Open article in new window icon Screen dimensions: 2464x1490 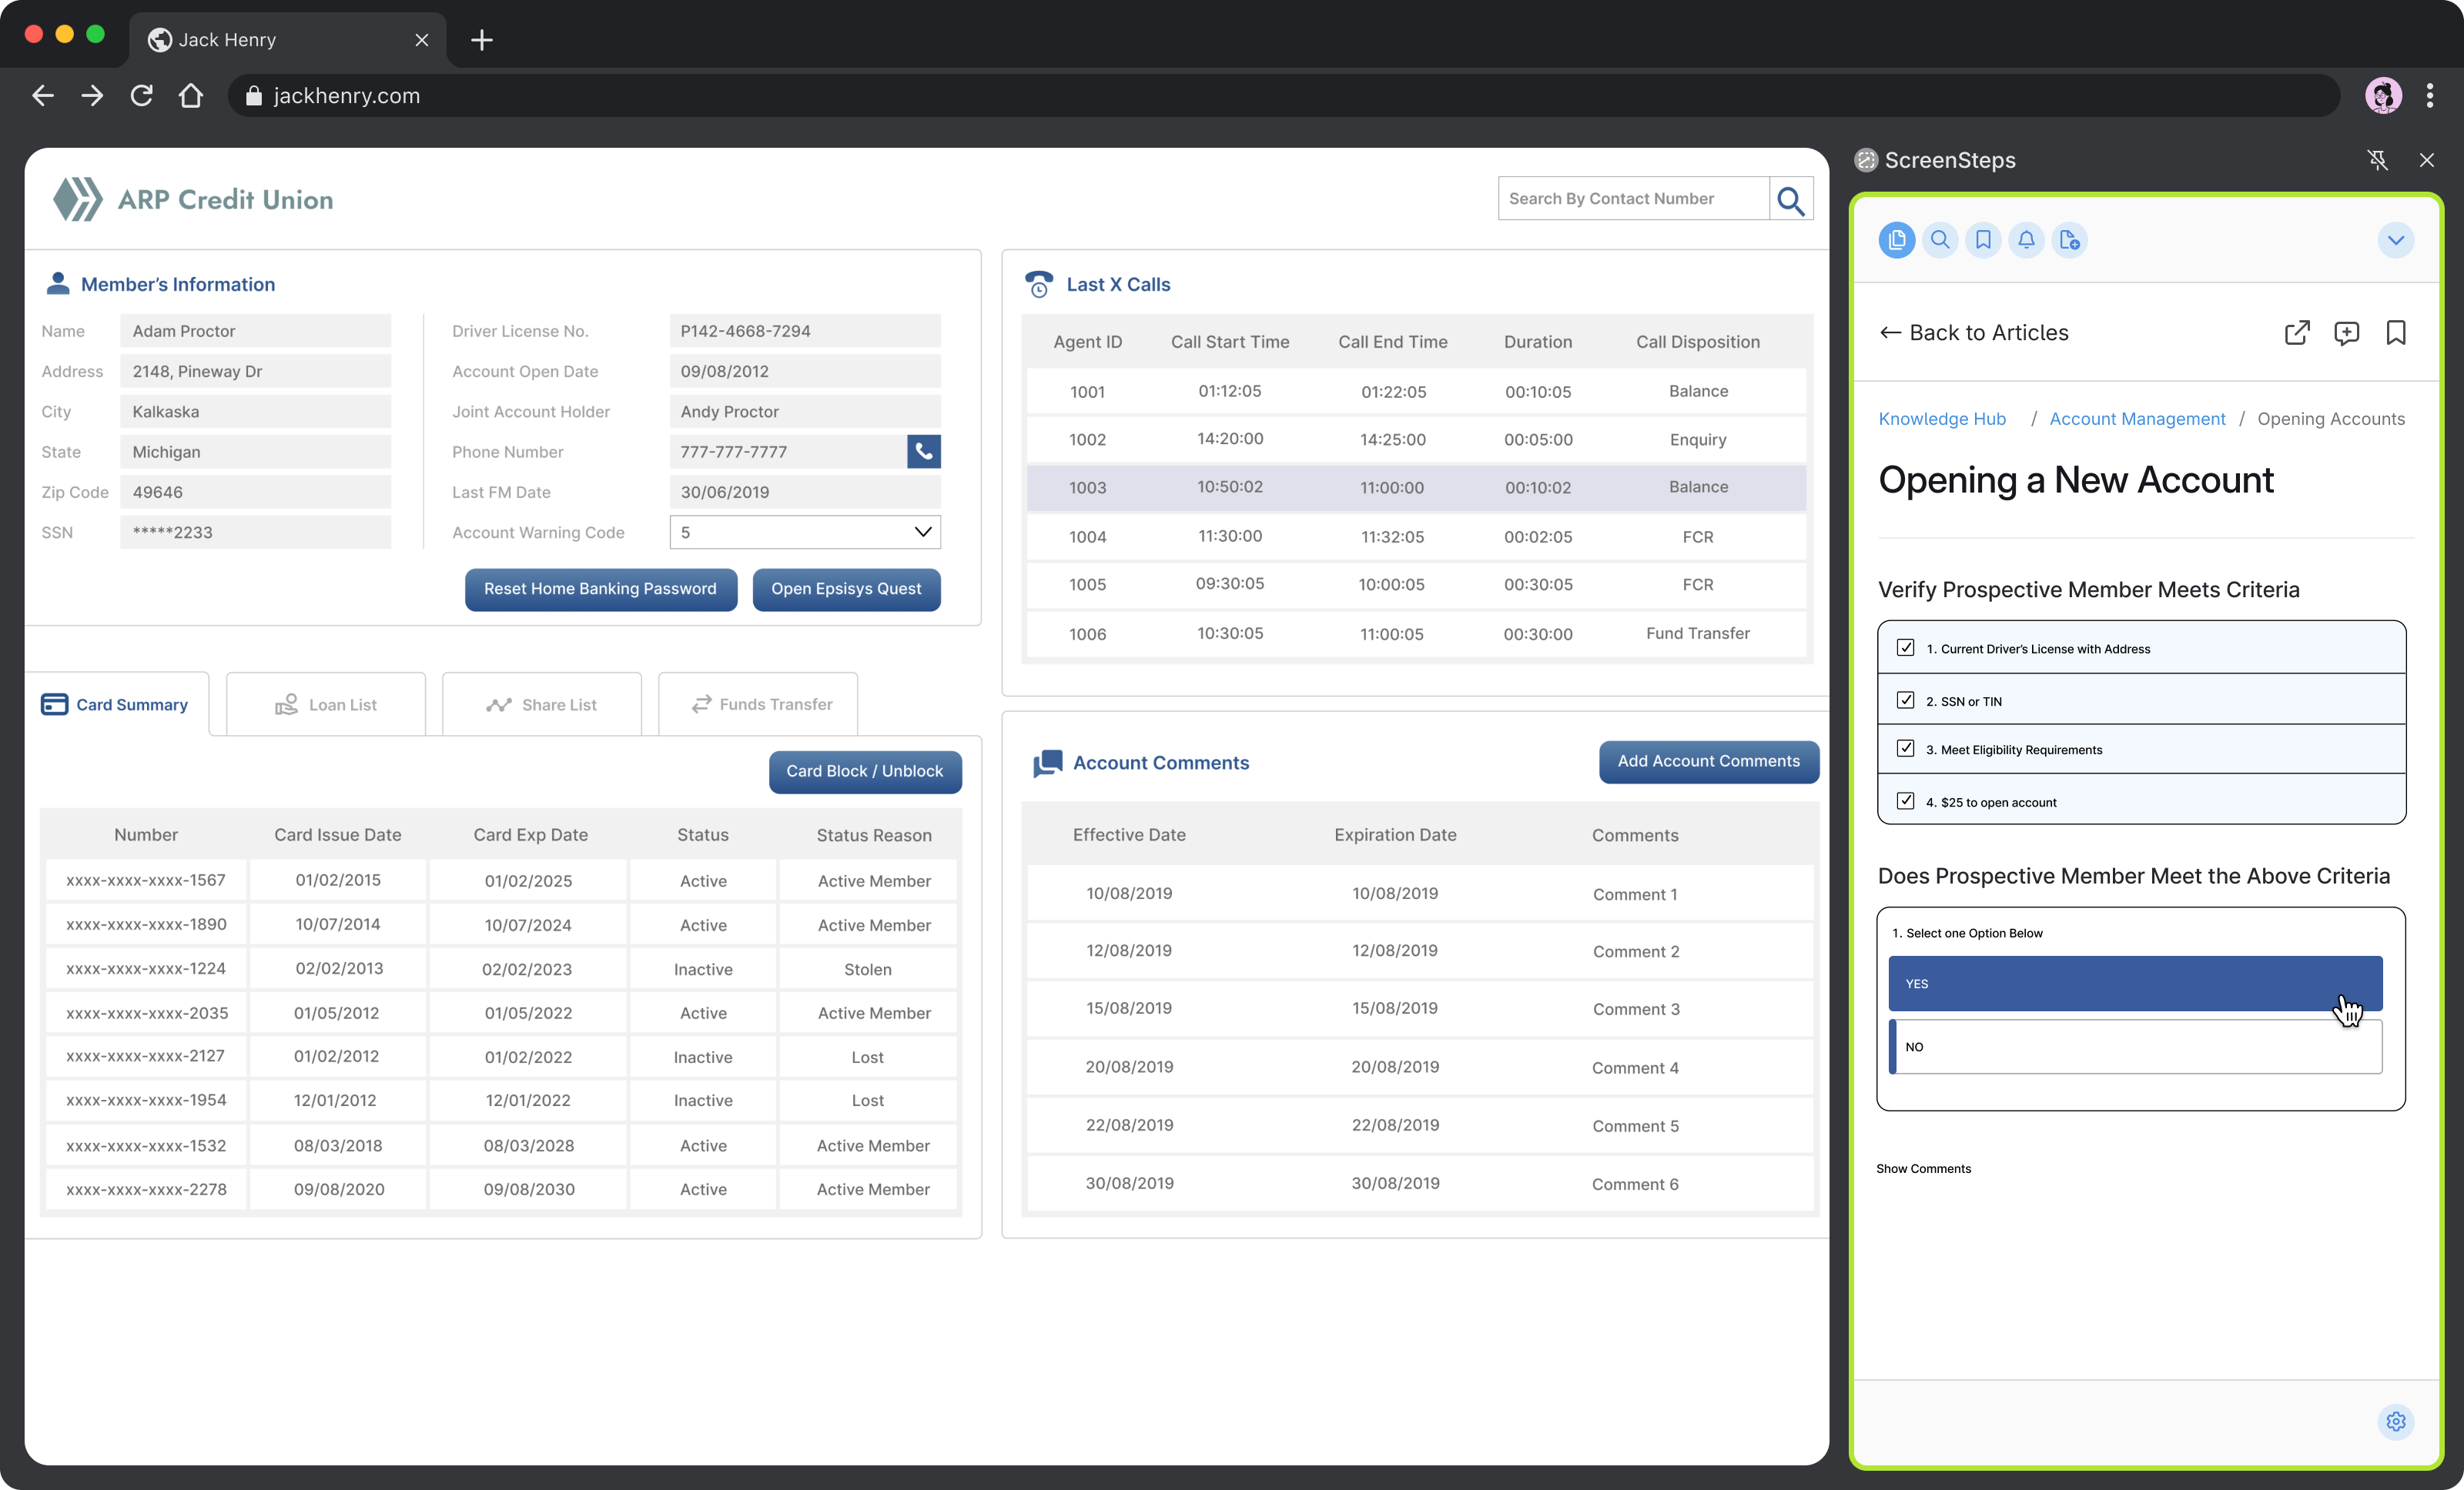click(2297, 332)
